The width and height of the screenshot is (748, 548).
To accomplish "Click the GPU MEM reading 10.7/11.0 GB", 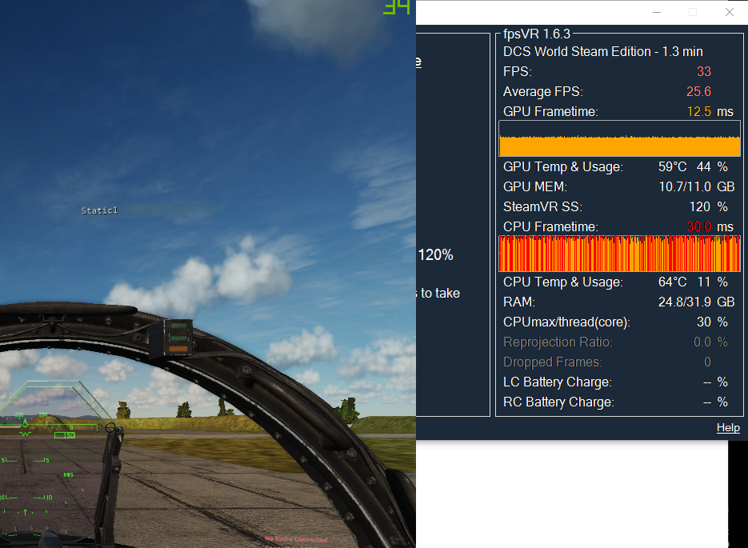I will [697, 186].
